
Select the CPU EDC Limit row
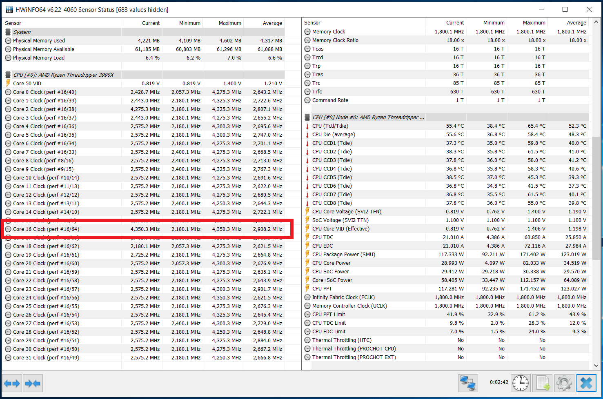[445, 331]
